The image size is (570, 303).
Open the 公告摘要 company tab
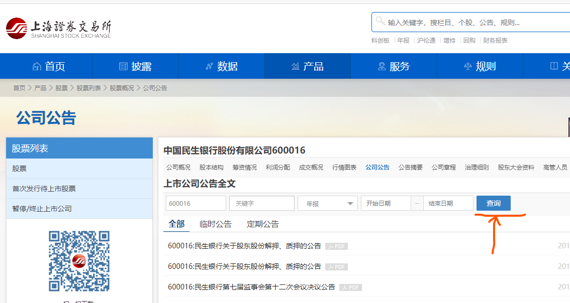coord(411,167)
